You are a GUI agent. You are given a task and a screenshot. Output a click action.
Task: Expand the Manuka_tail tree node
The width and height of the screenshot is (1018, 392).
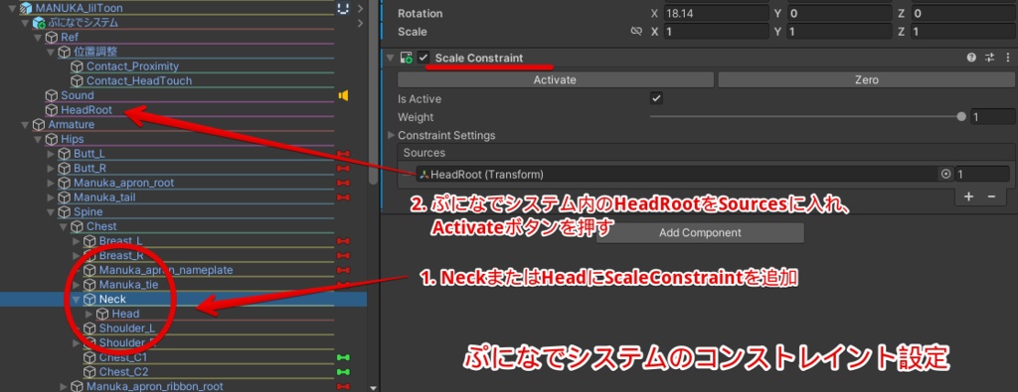pos(51,197)
